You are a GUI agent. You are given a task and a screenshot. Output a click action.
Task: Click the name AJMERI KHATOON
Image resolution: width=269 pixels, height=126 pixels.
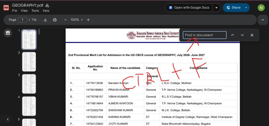tap(121, 103)
